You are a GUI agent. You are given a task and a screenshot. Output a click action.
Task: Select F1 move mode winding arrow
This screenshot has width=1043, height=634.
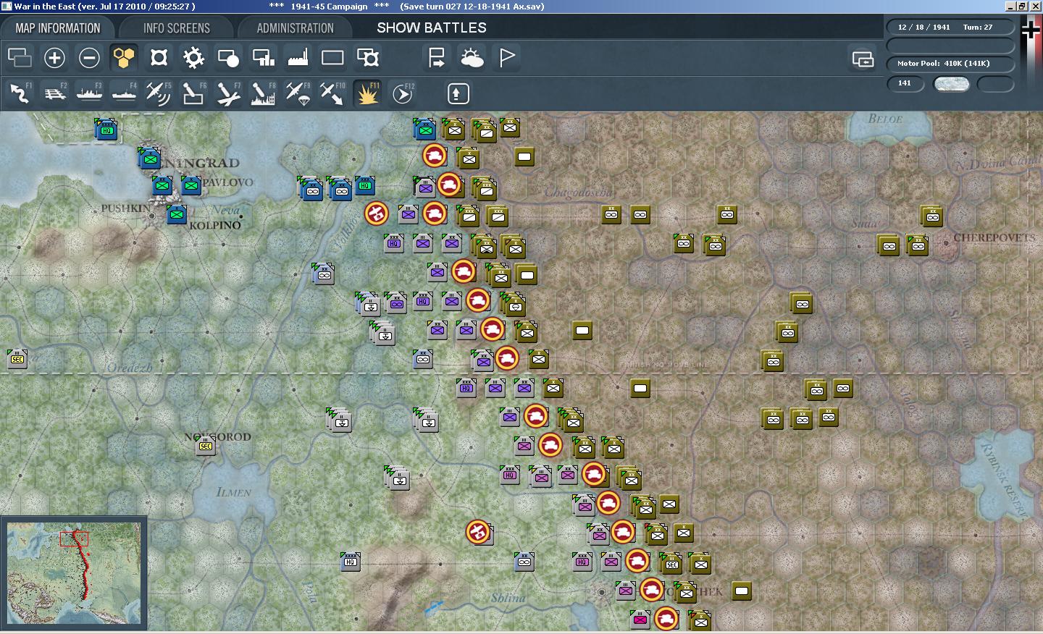(20, 93)
